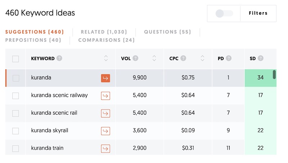Check the select-all checkbox in the header
This screenshot has height=163, width=288.
tap(15, 59)
